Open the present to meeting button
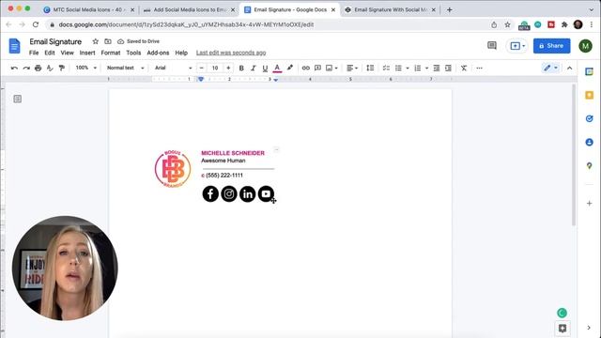Image resolution: width=601 pixels, height=338 pixels. click(x=517, y=46)
